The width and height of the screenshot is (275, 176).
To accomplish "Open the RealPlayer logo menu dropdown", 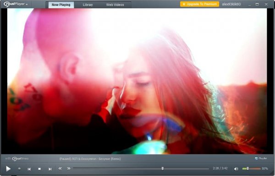I will point(16,4).
